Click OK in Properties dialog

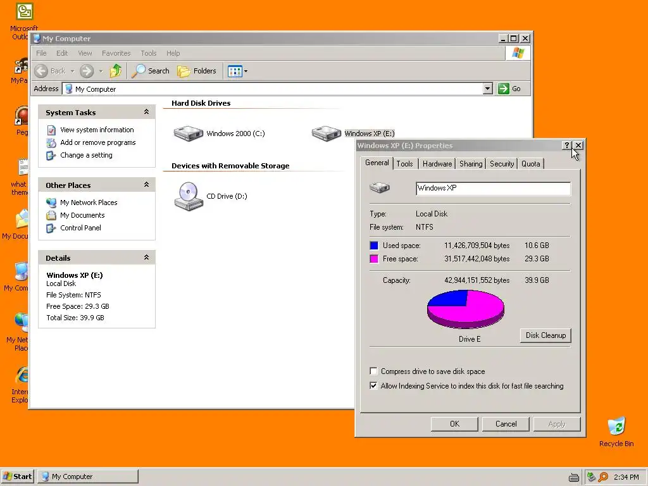(x=454, y=424)
